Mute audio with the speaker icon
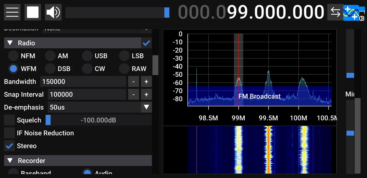 coord(53,12)
